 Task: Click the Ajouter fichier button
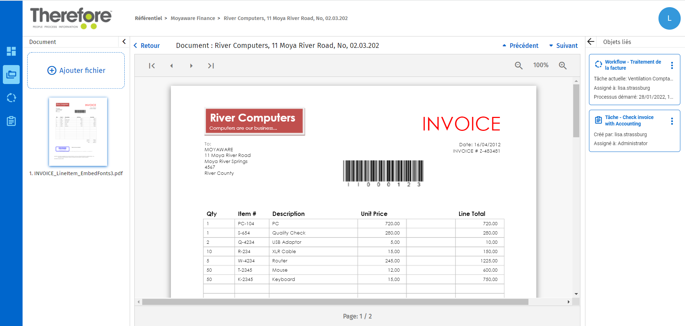tap(76, 70)
